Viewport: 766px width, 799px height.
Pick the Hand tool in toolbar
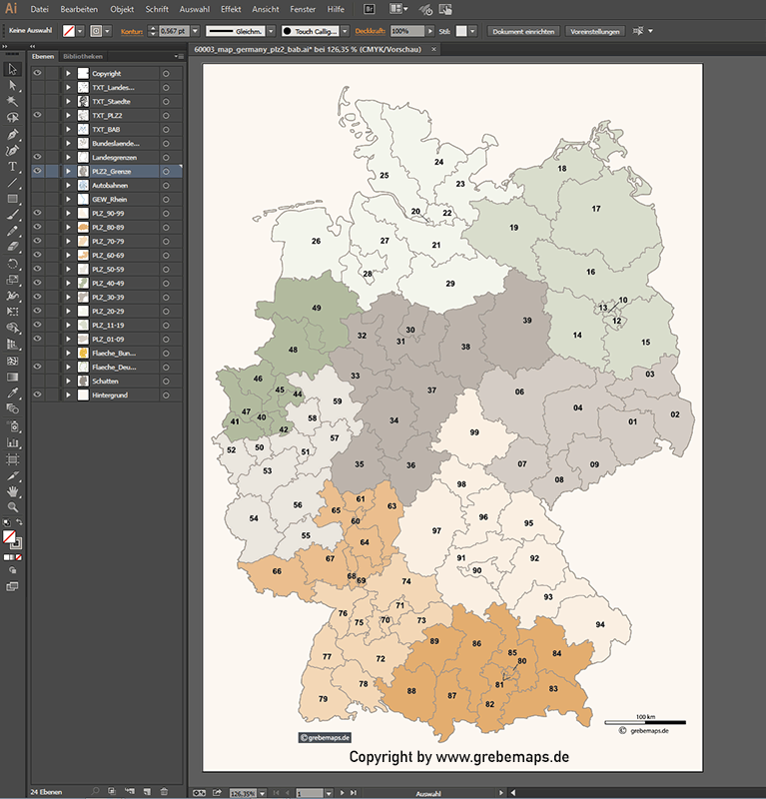[13, 491]
